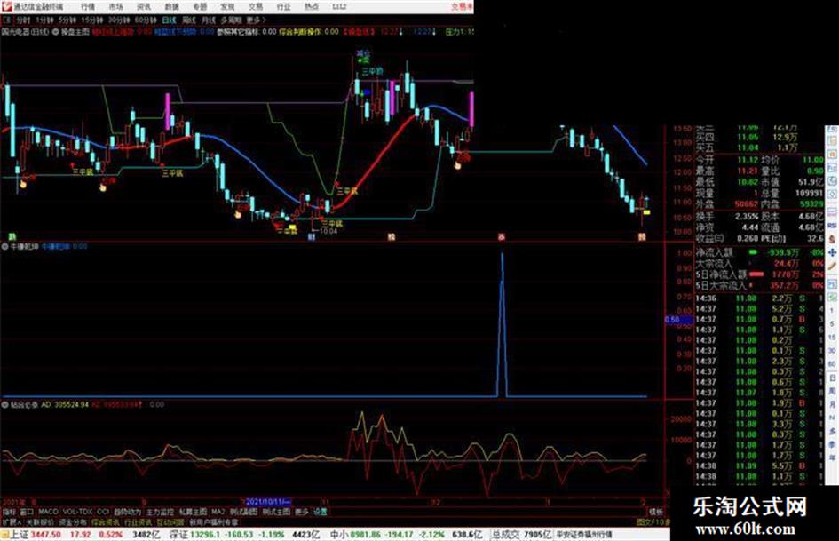
Task: Click the 模板 button at bottom right
Action: (655, 512)
